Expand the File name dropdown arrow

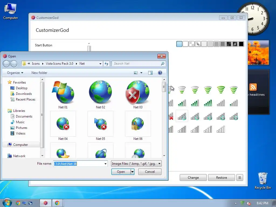point(105,164)
